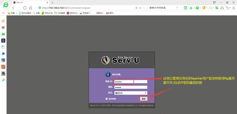Click the 您已注销 logged-out message
Image resolution: width=237 pixels, height=114 pixels.
coord(116,74)
